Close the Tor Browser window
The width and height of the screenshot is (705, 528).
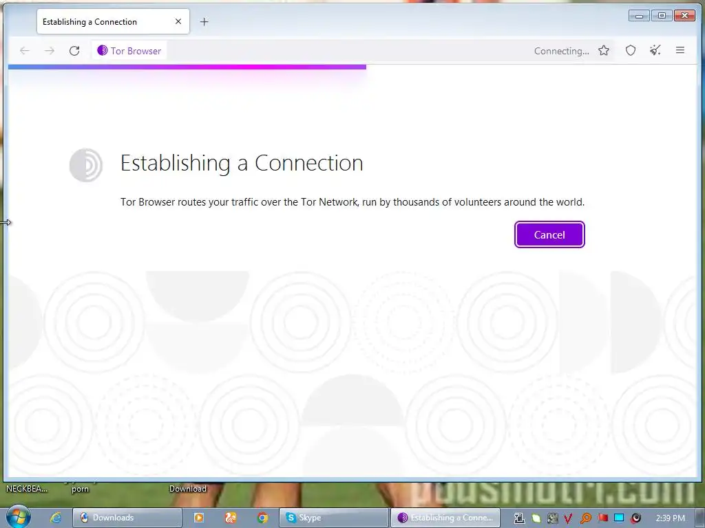684,16
